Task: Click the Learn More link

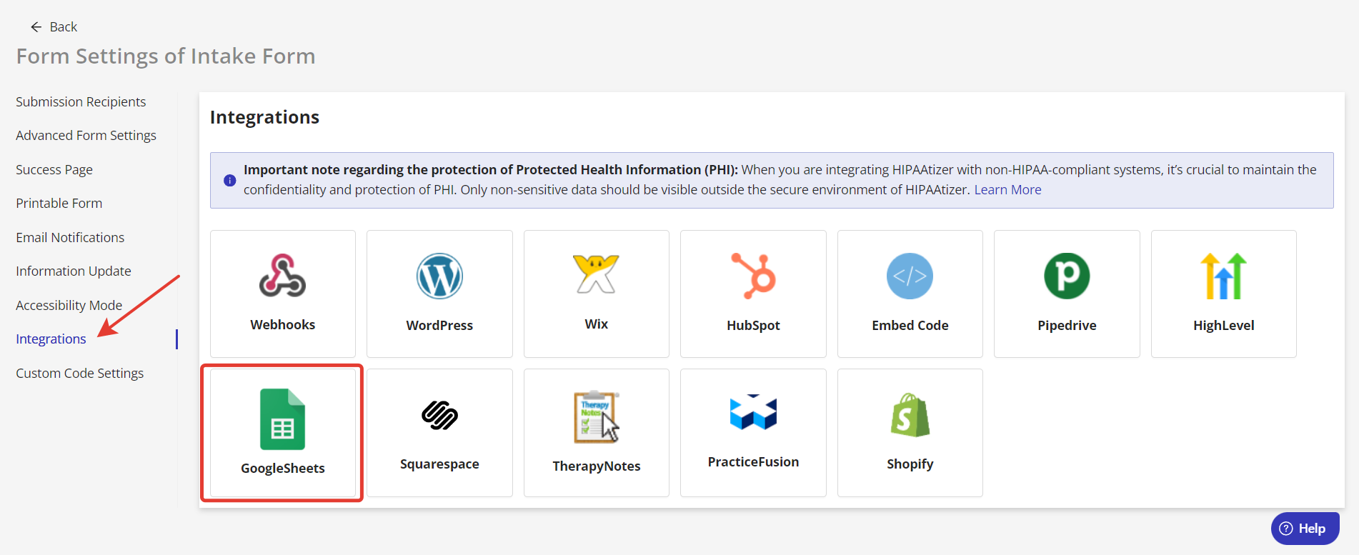Action: click(1007, 189)
